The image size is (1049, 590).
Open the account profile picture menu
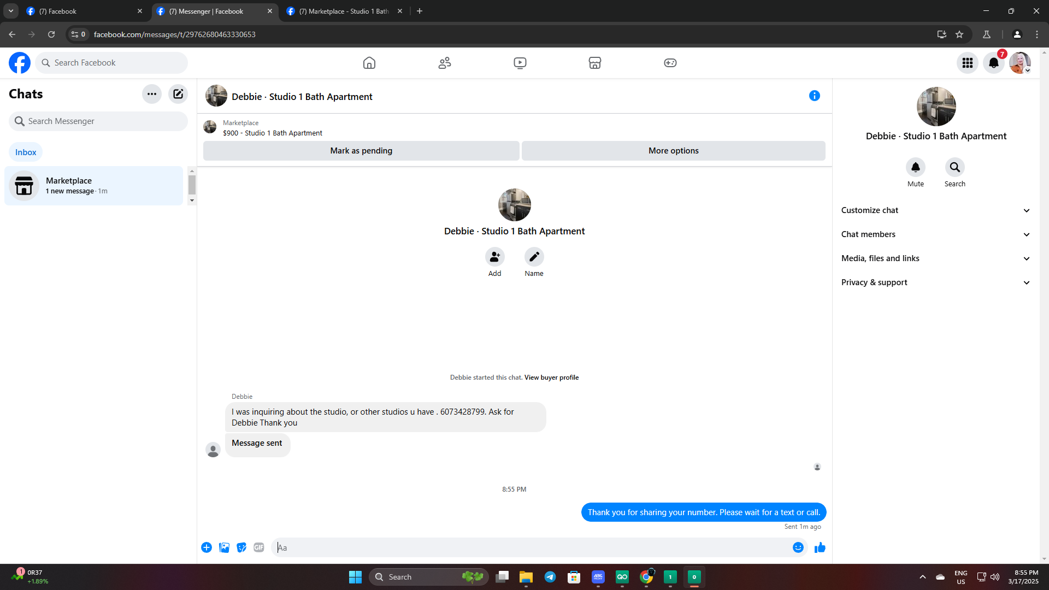coord(1020,63)
